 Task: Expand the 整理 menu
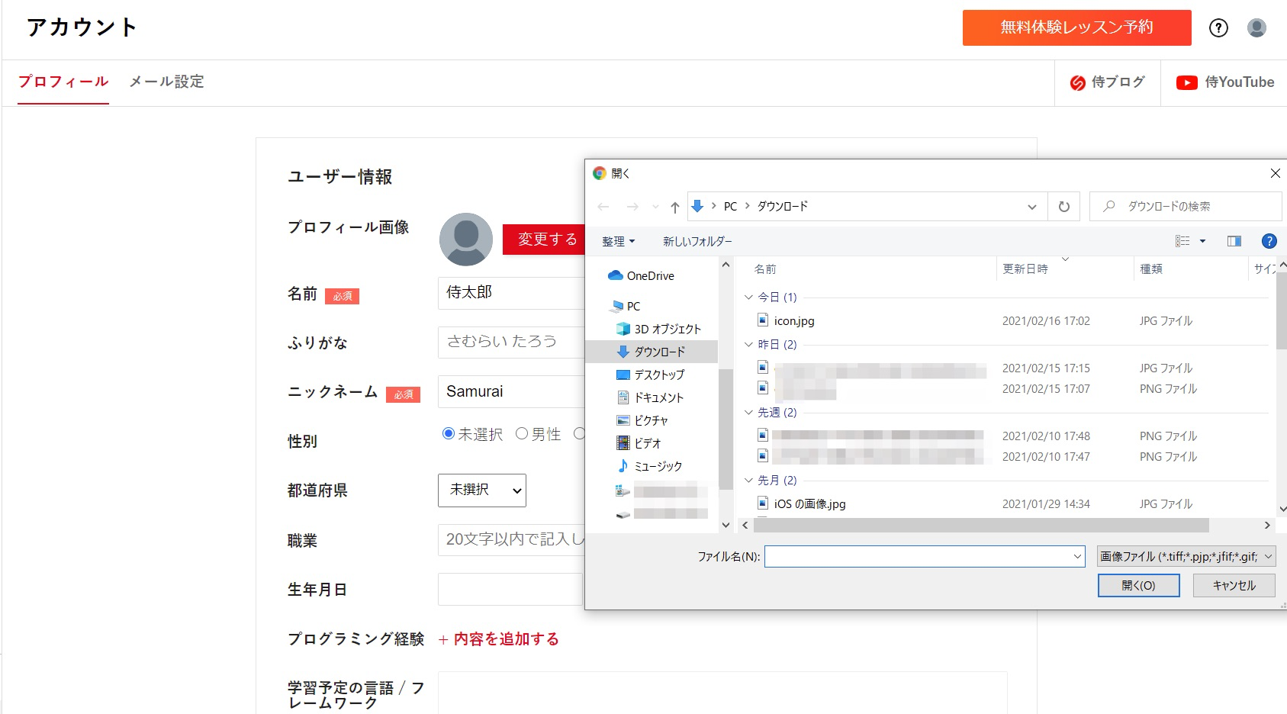(x=618, y=242)
